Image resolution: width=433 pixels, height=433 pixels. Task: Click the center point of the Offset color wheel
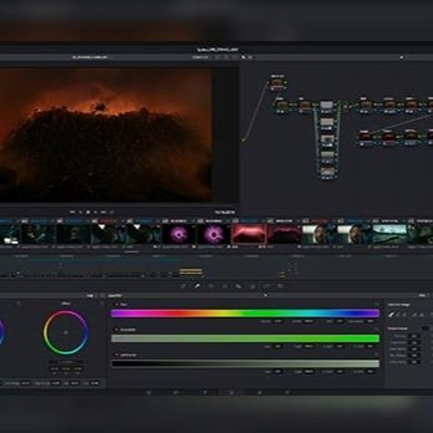(66, 333)
